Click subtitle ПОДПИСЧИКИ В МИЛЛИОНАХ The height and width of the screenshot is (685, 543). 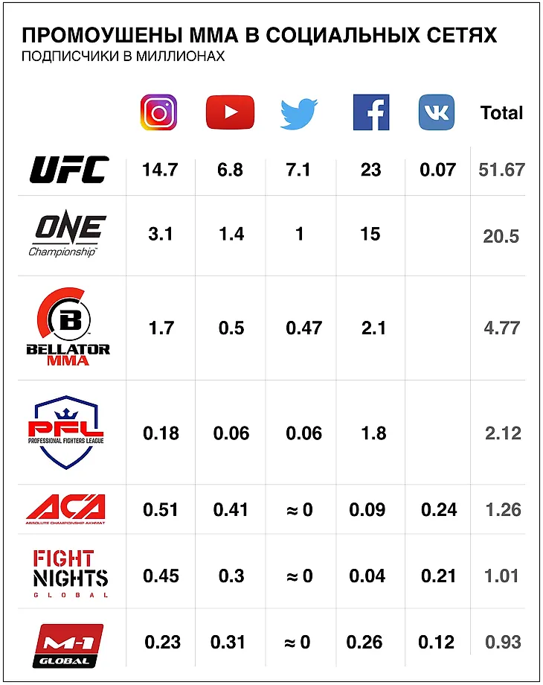tap(123, 57)
